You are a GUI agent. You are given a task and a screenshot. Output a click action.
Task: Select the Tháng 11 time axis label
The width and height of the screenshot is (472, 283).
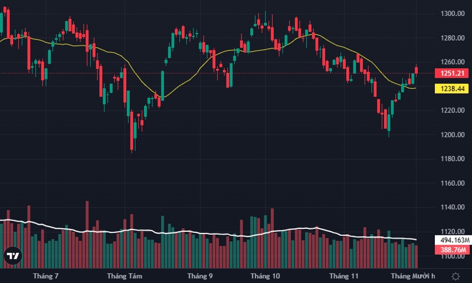click(x=344, y=275)
